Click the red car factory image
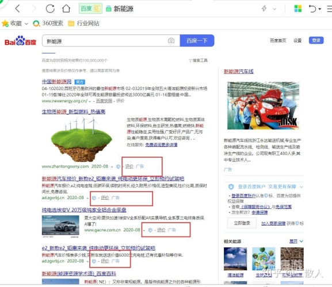The height and width of the screenshot is (287, 332). pos(263,106)
